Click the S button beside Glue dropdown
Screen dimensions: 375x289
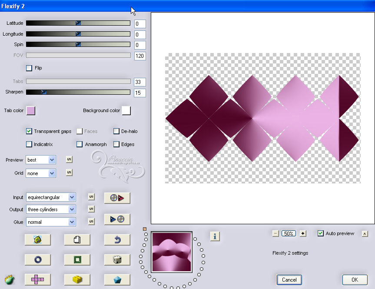pos(91,221)
